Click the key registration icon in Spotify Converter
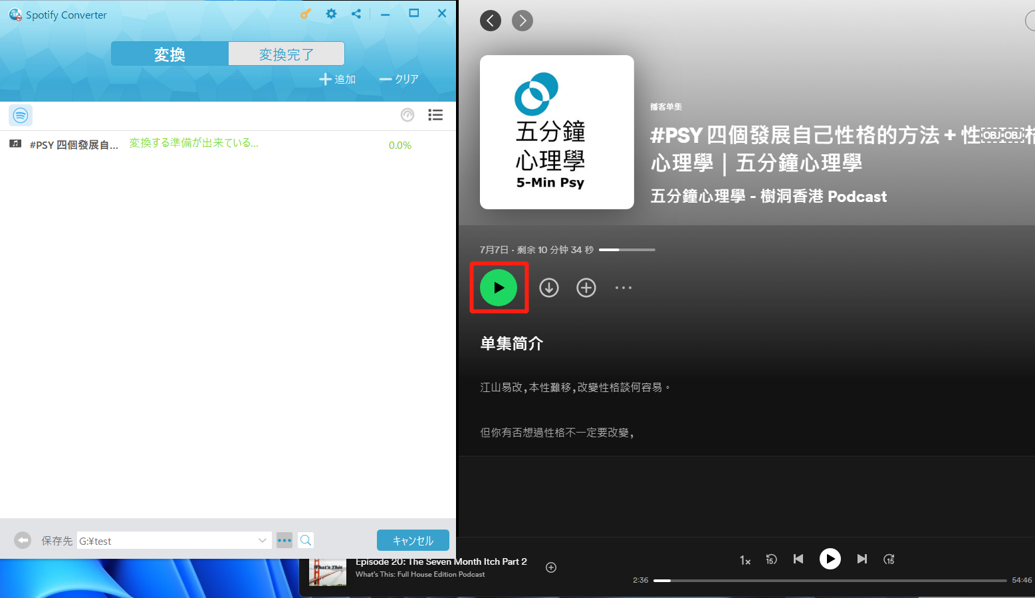The width and height of the screenshot is (1035, 598). click(x=306, y=14)
